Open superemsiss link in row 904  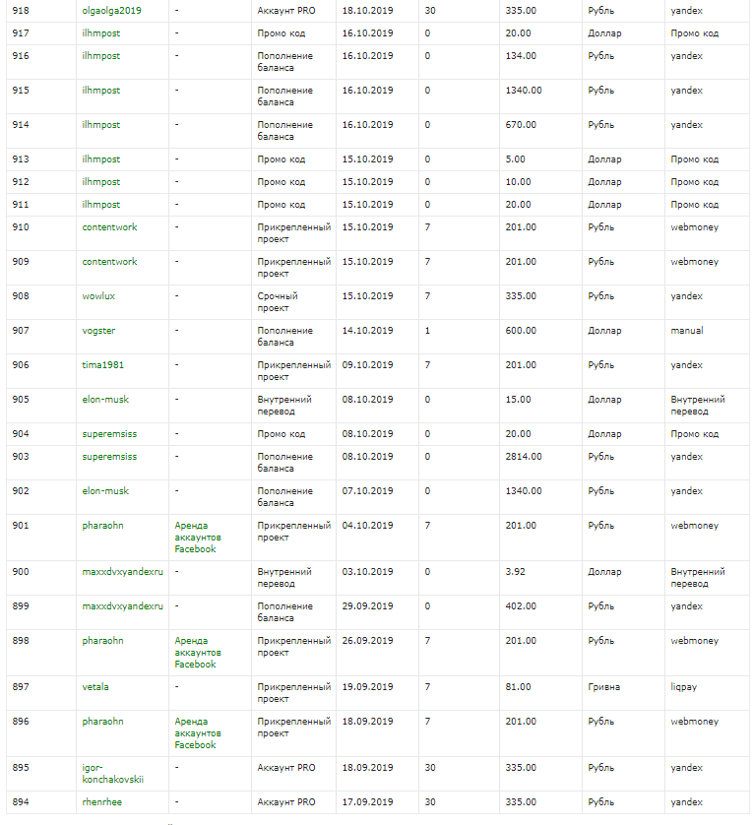pos(109,434)
